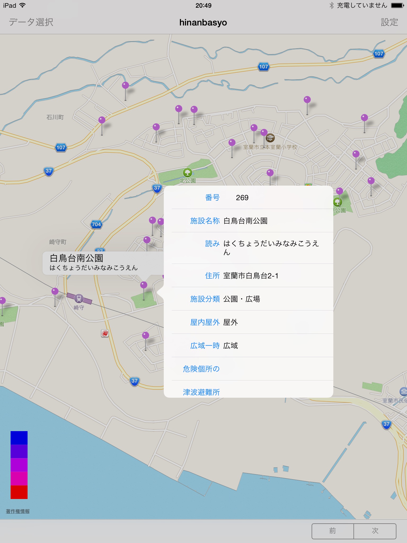Open 設定 settings in the top bar
The image size is (407, 543).
389,22
